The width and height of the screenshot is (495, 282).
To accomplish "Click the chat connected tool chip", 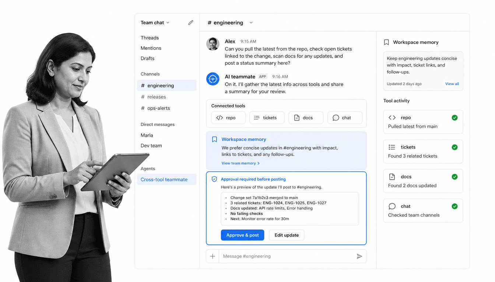I will coord(345,118).
